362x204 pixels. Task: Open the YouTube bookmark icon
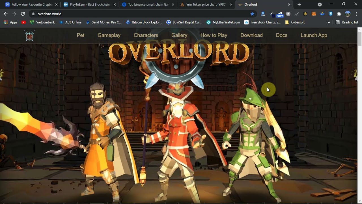[23, 22]
